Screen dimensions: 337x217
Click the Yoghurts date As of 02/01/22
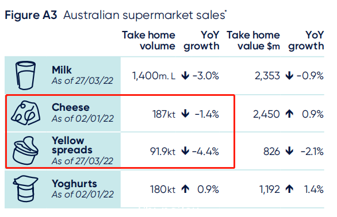[83, 195]
